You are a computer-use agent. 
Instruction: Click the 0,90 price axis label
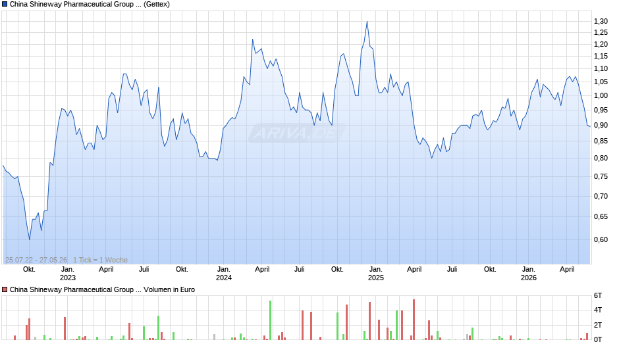(x=601, y=125)
